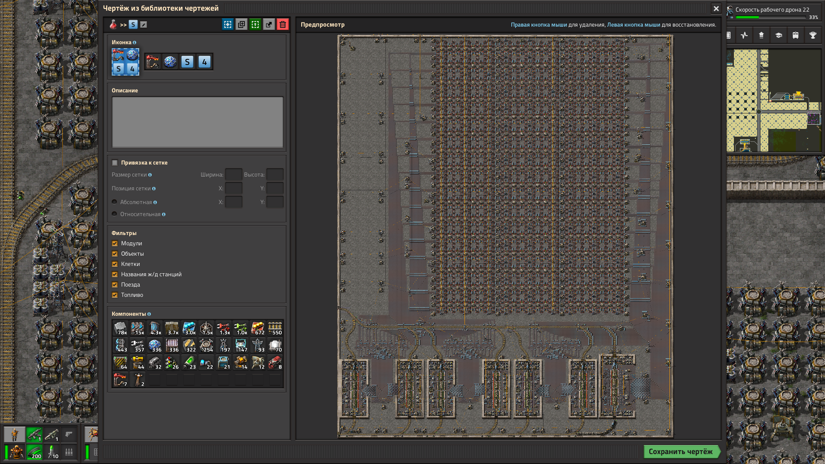Select the Относительная radio option
825x464 pixels.
(114, 214)
